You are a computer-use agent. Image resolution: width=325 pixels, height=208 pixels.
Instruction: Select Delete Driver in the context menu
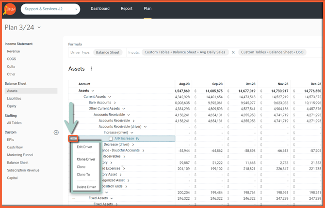[x=86, y=187]
